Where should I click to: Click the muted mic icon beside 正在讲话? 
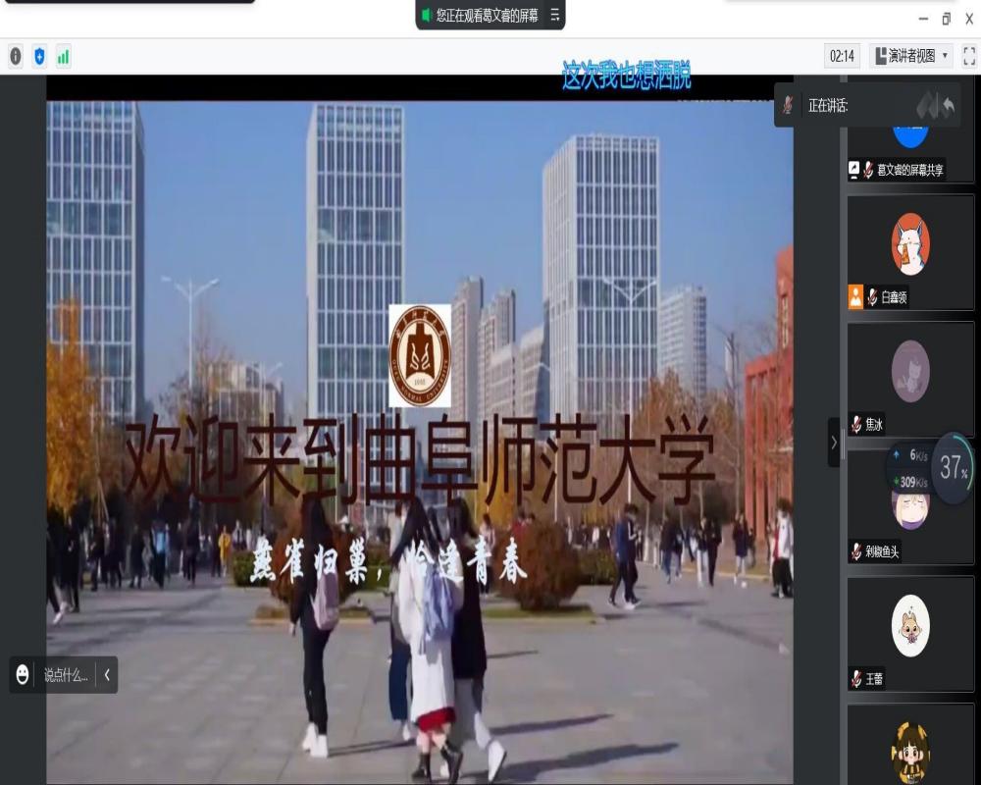pyautogui.click(x=788, y=105)
